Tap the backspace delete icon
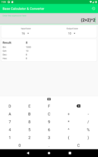Image resolution: width=98 pixels, height=157 pixels. click(x=78, y=106)
